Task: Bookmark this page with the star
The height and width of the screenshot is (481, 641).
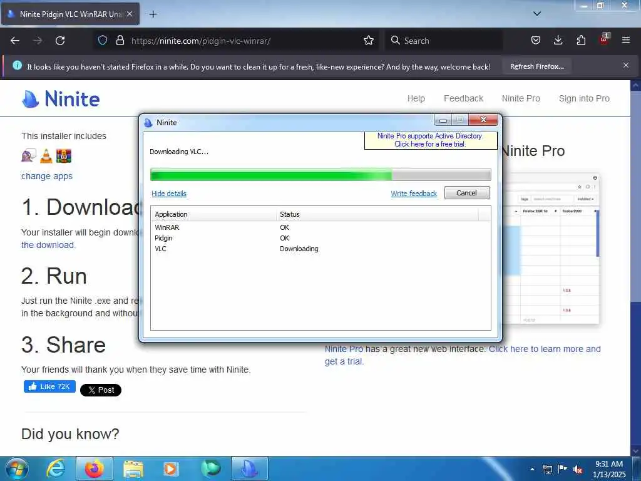Action: point(369,40)
